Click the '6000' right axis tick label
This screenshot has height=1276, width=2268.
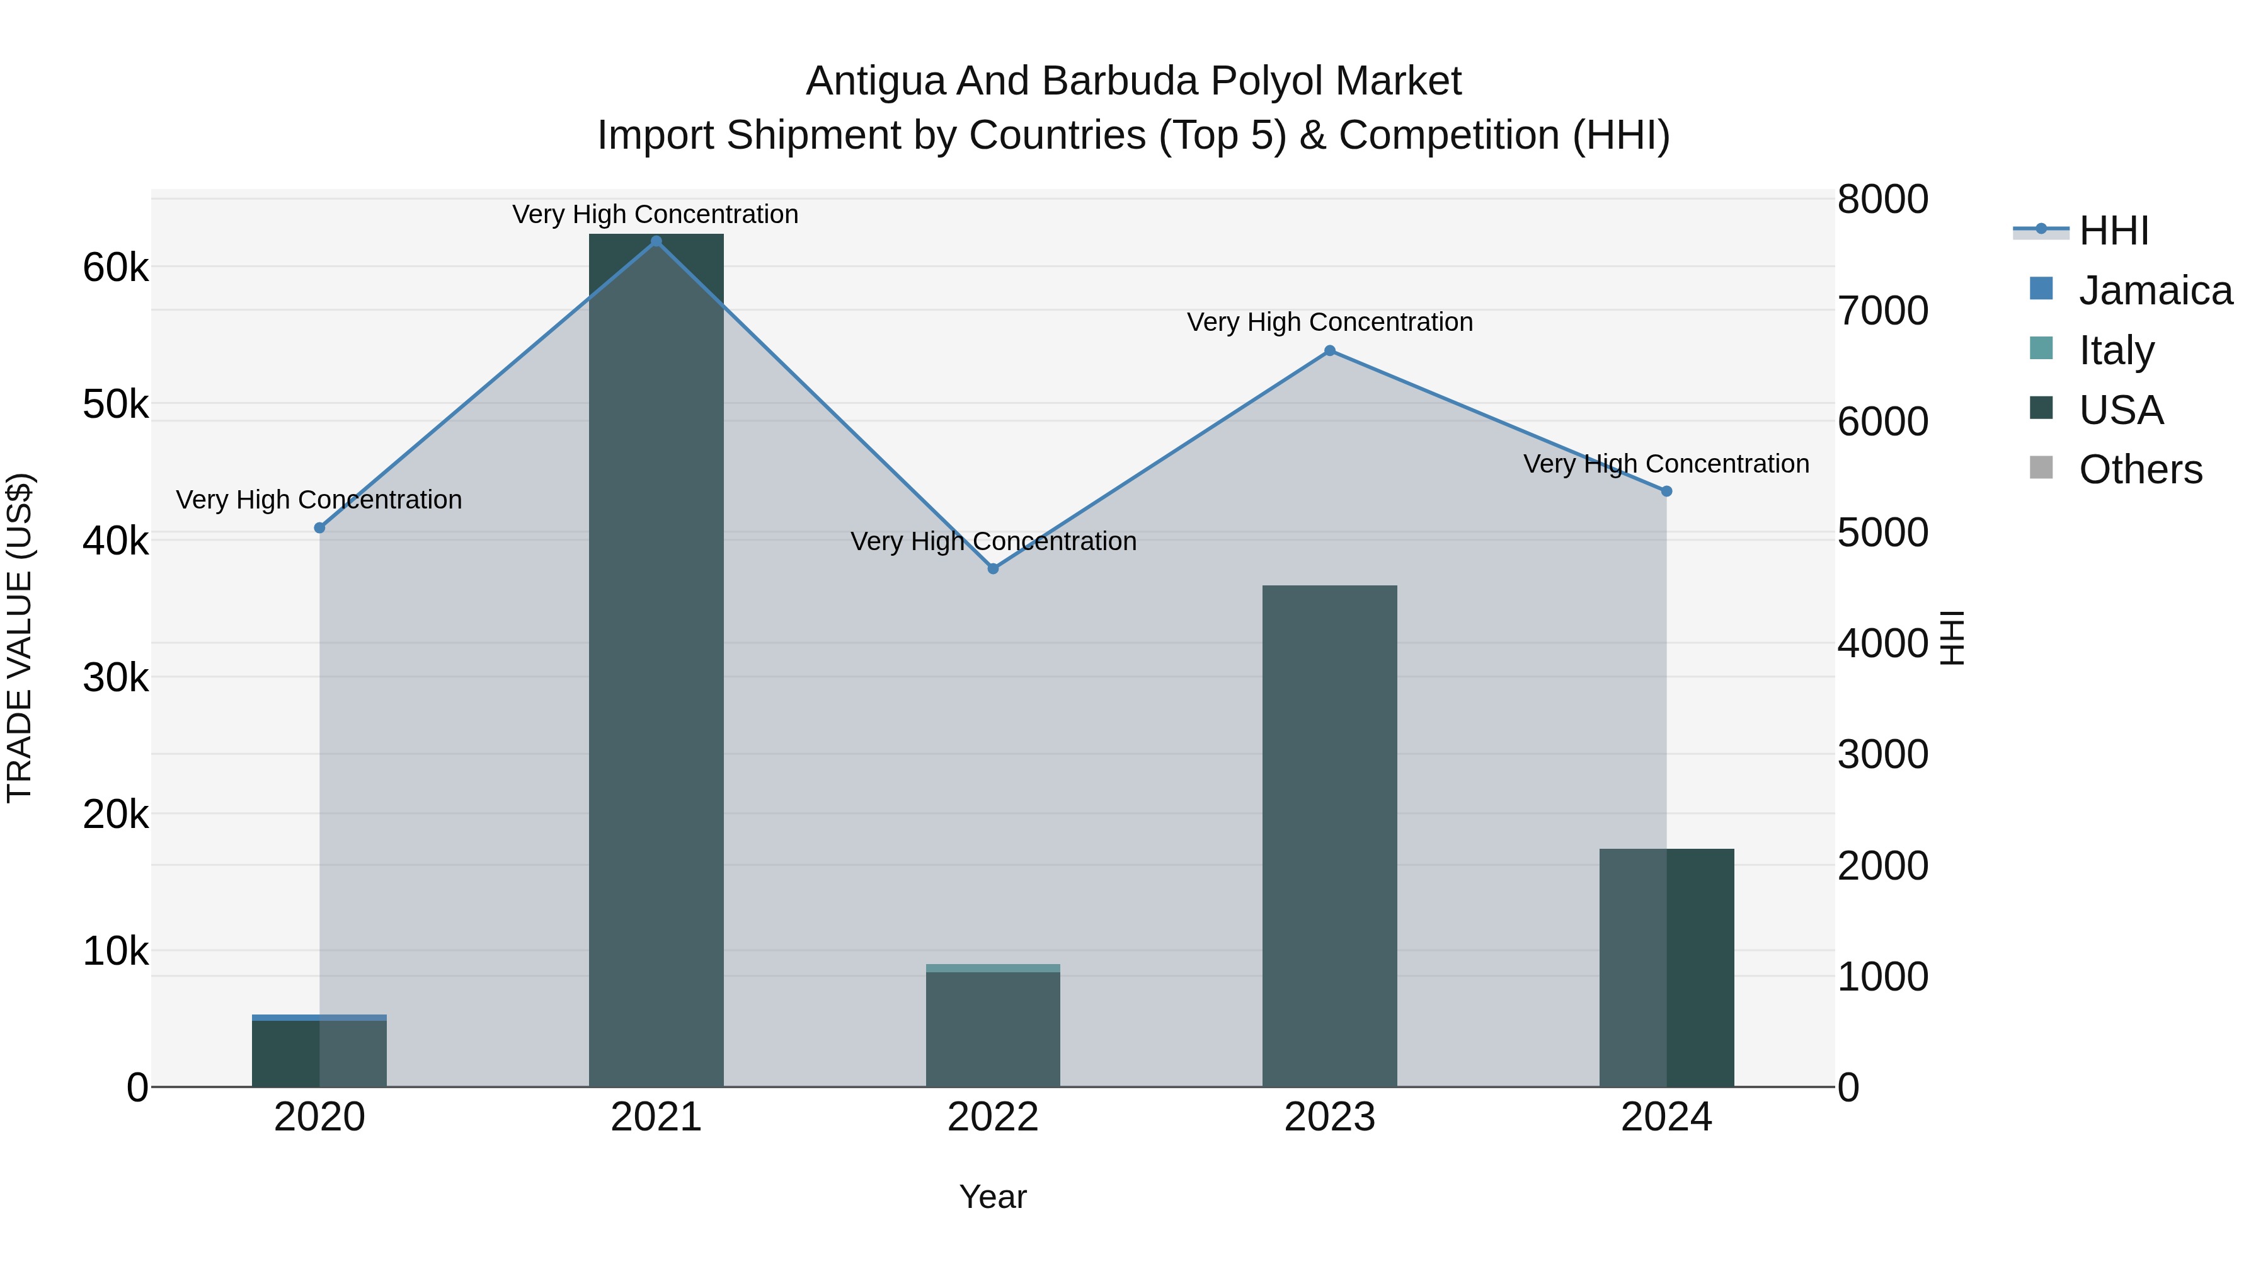(1883, 421)
